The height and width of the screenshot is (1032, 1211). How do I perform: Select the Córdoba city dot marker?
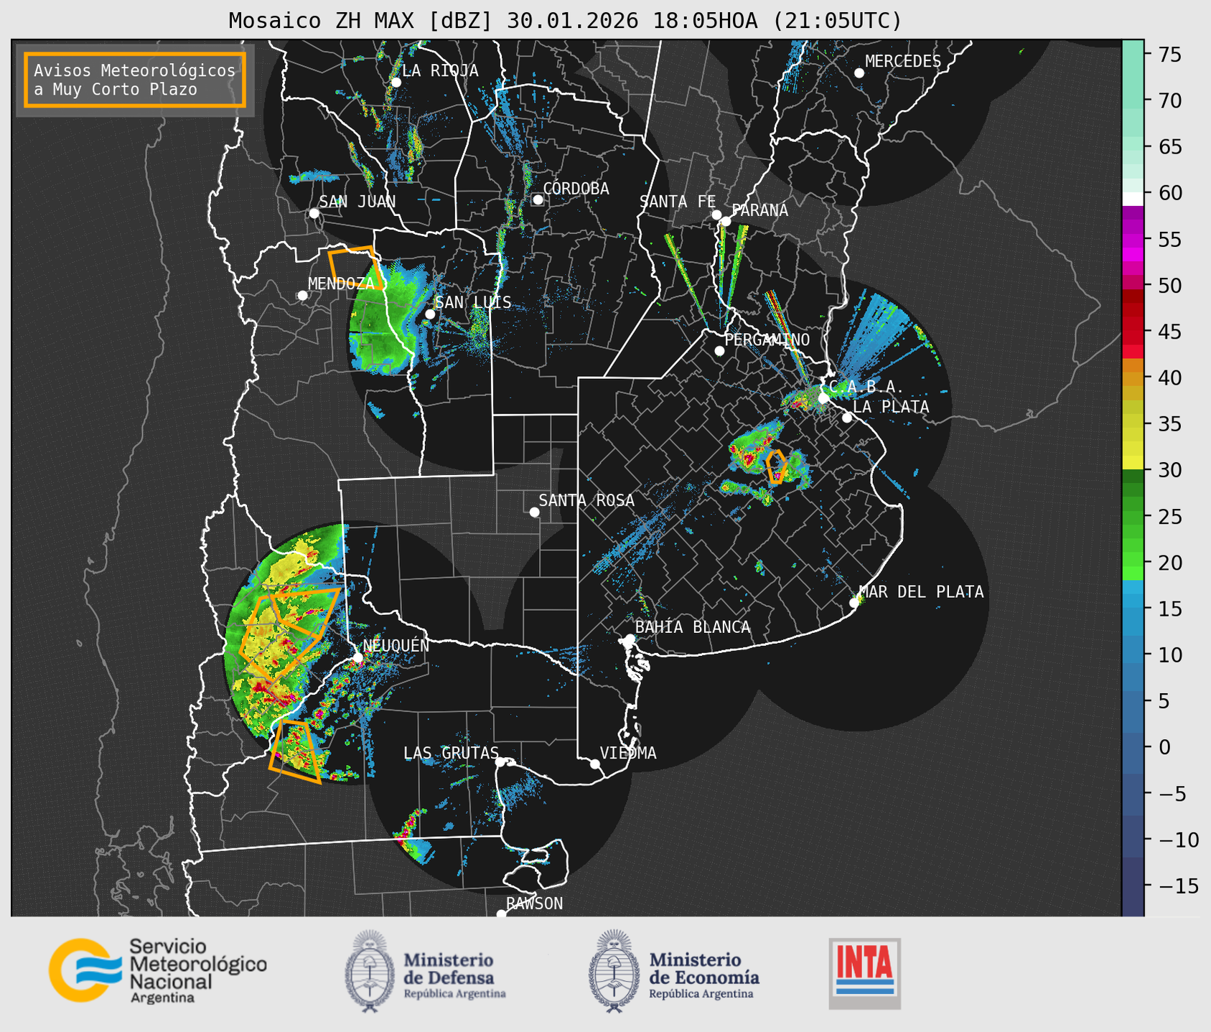(x=538, y=200)
